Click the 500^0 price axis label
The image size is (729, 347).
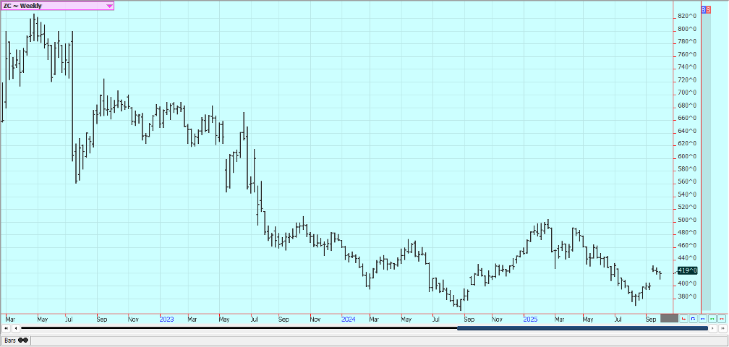point(687,220)
